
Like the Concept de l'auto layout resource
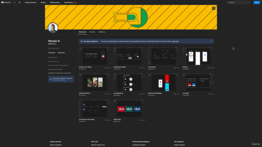pyautogui.click(x=105, y=120)
